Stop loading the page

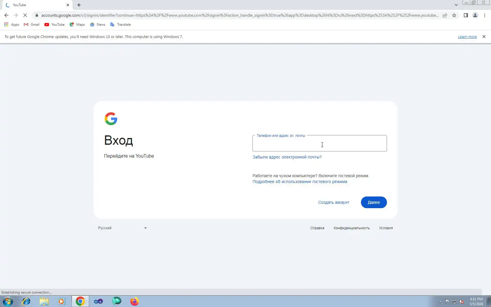[25, 15]
